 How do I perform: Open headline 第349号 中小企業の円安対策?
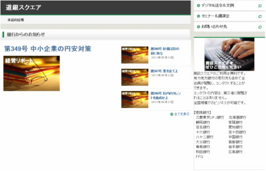[x=48, y=49]
